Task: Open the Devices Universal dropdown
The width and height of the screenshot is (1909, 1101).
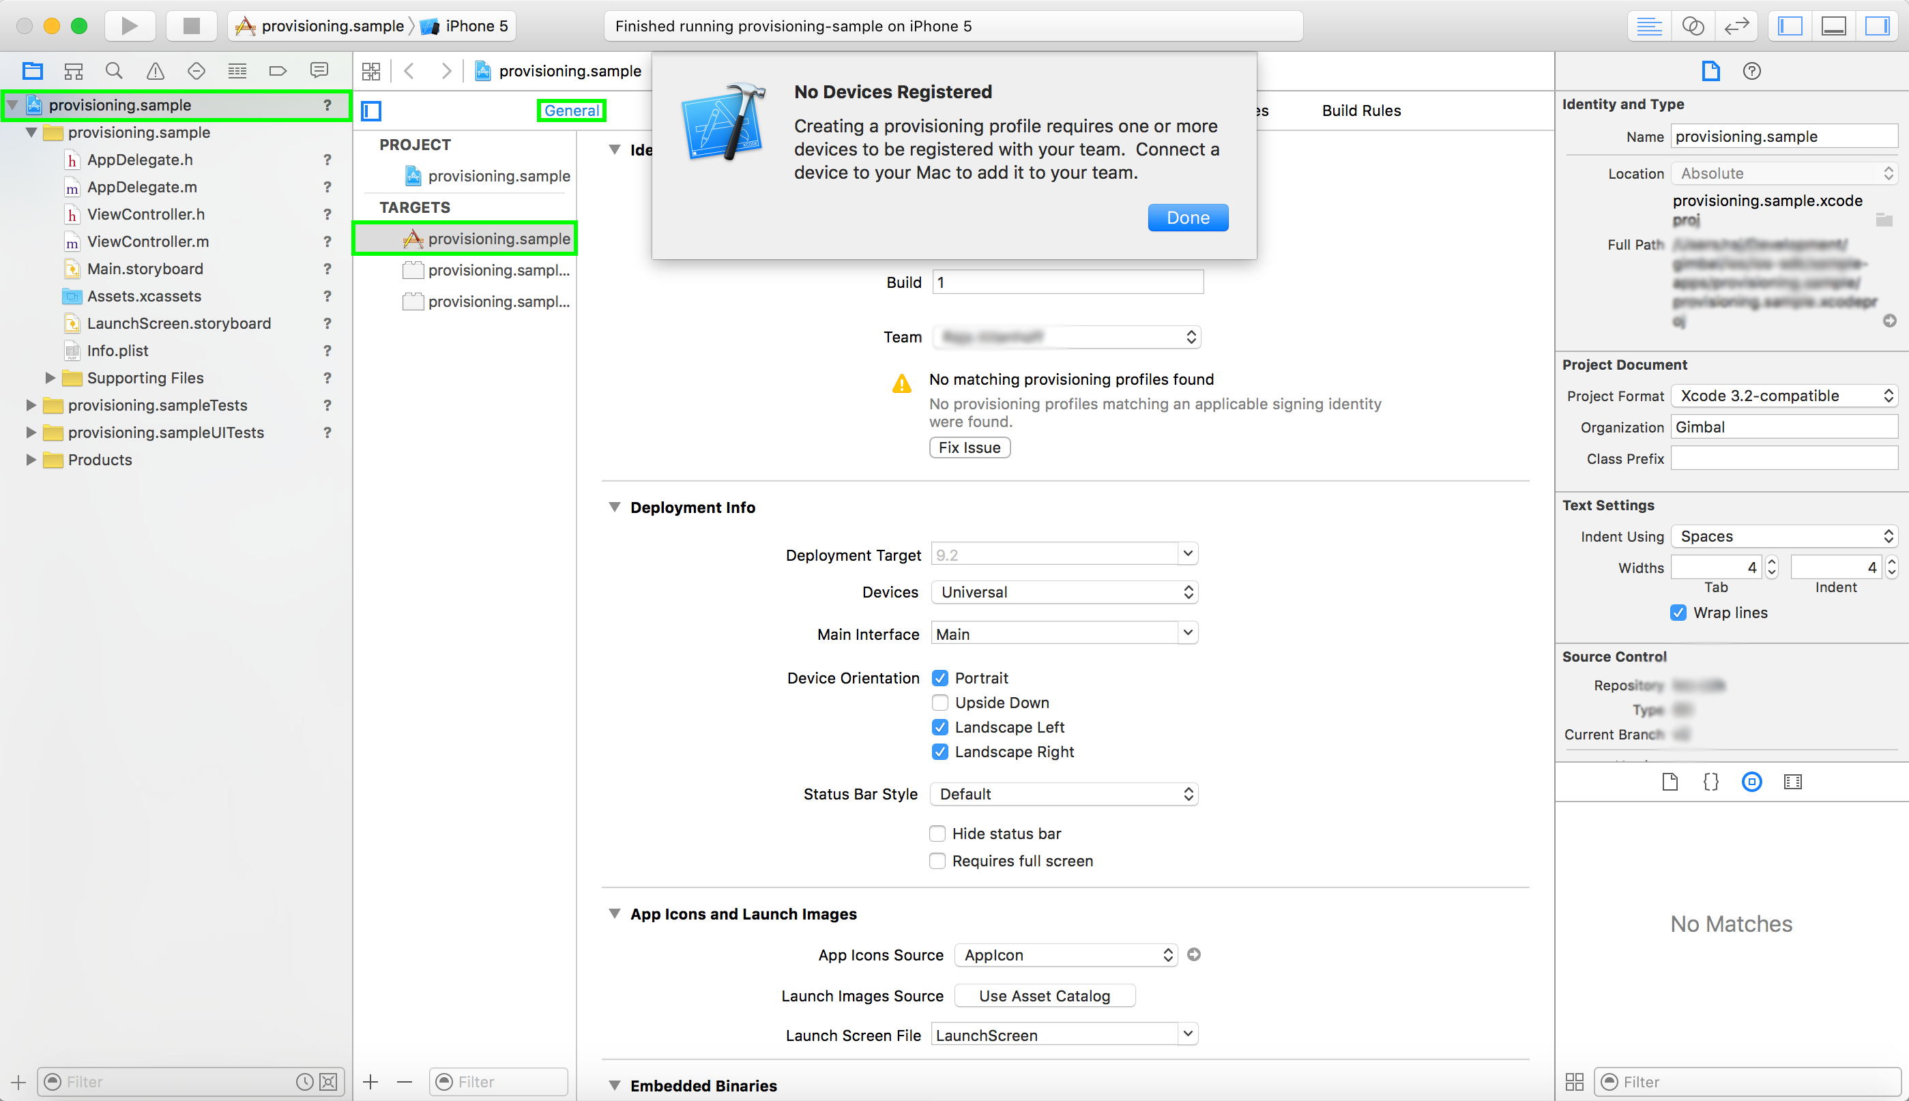Action: (x=1065, y=592)
